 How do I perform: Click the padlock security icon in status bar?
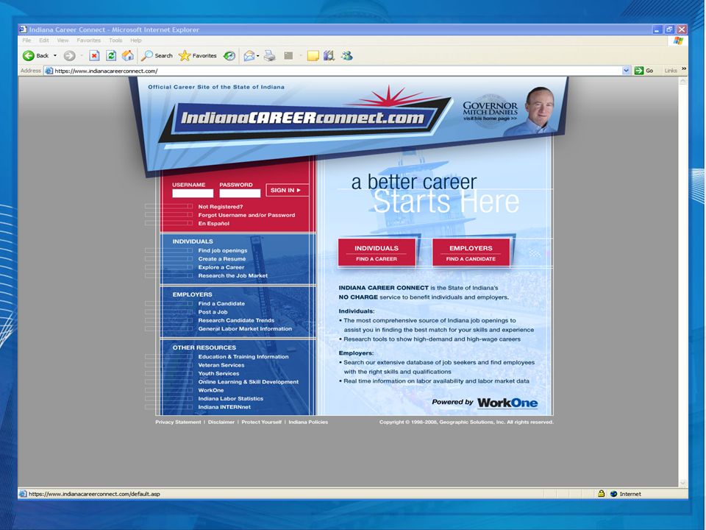click(x=601, y=493)
